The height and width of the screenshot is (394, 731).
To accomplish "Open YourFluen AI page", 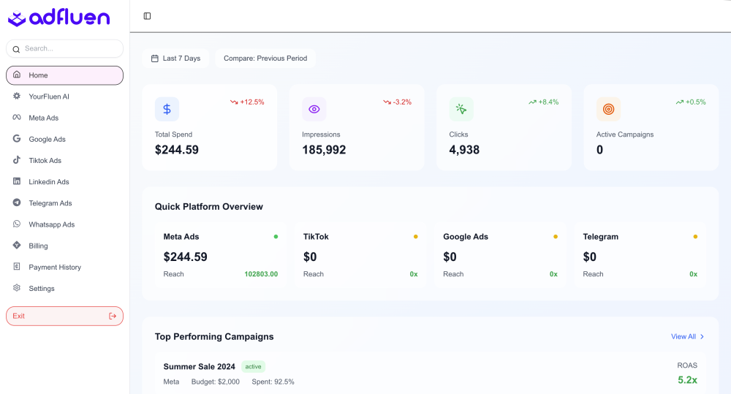I will click(x=48, y=96).
